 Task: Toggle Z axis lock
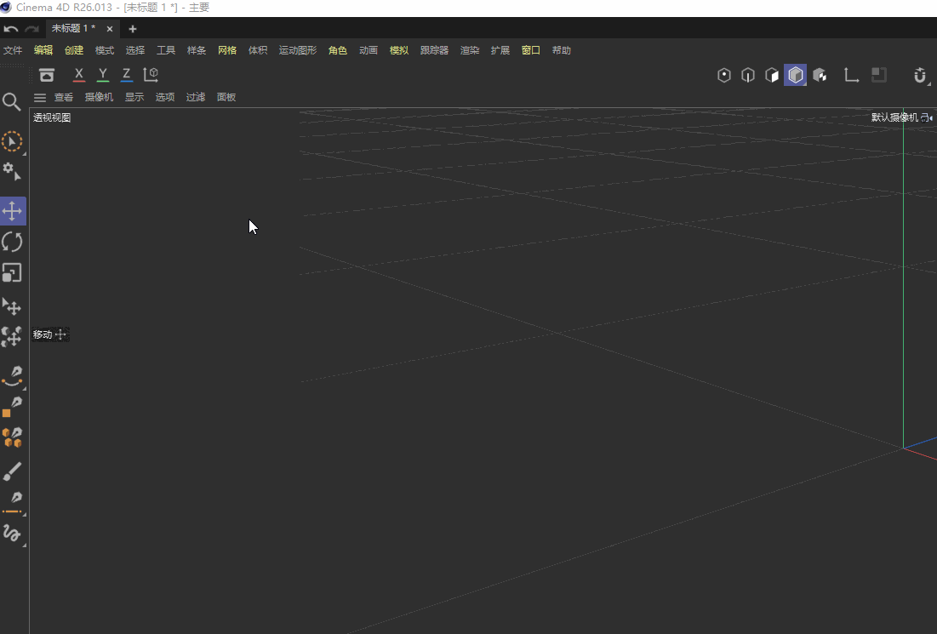coord(127,75)
